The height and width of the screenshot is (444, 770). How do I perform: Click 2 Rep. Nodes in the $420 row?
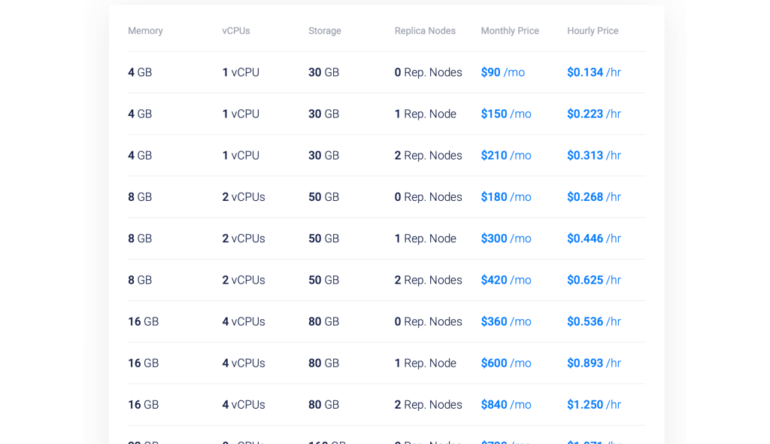tap(428, 280)
